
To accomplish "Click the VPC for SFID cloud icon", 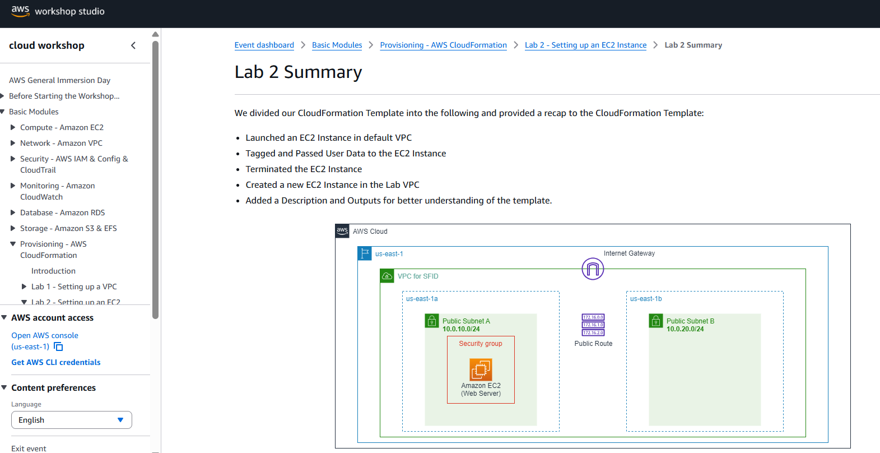I will [x=387, y=276].
